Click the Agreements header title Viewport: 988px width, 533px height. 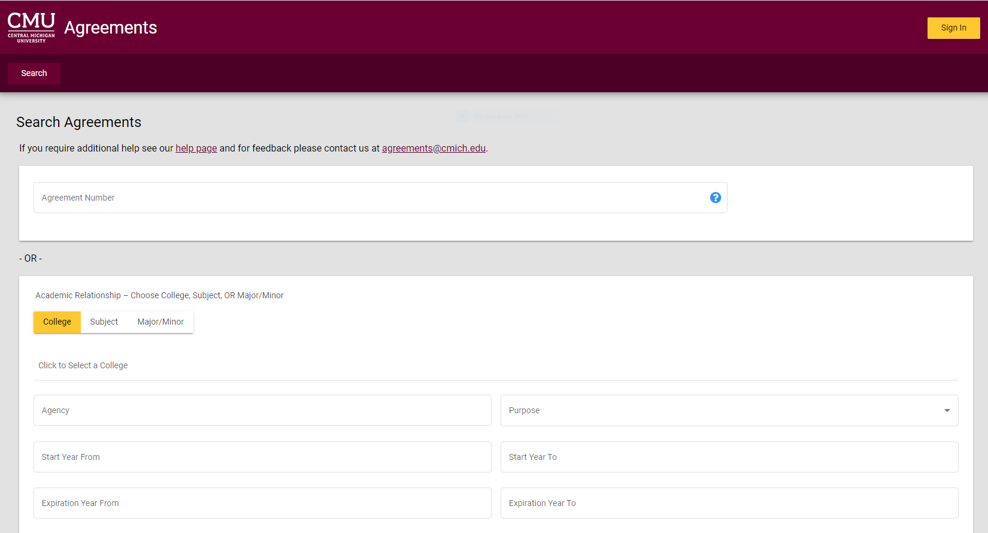click(111, 28)
